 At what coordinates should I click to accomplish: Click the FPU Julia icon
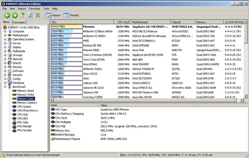(x=14, y=122)
